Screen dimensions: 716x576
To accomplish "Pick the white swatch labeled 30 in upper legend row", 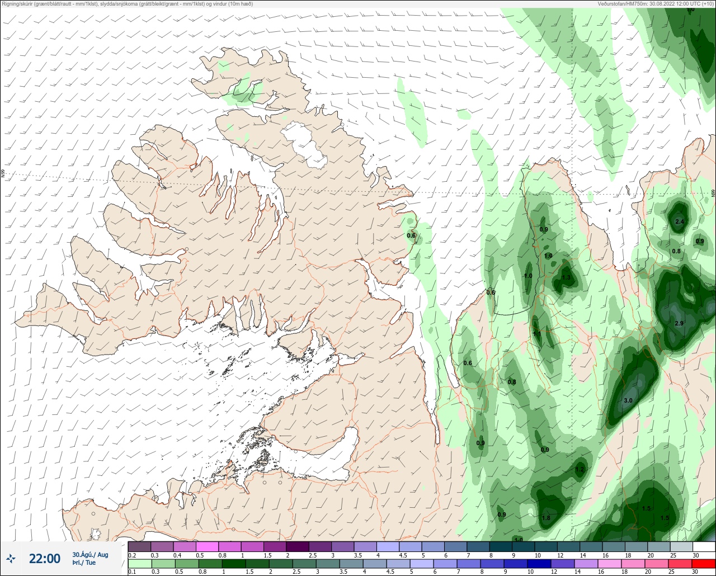I will (703, 546).
